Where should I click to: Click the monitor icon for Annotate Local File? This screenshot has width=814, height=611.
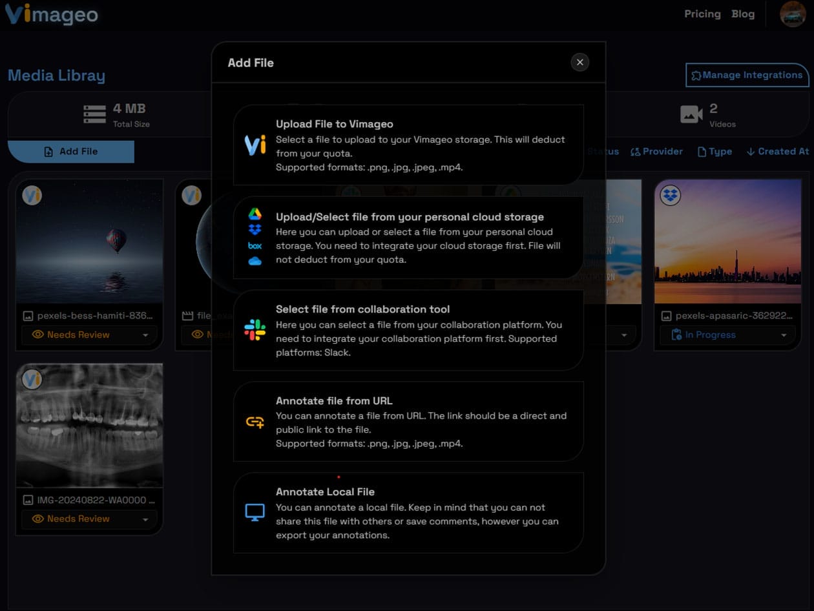255,513
